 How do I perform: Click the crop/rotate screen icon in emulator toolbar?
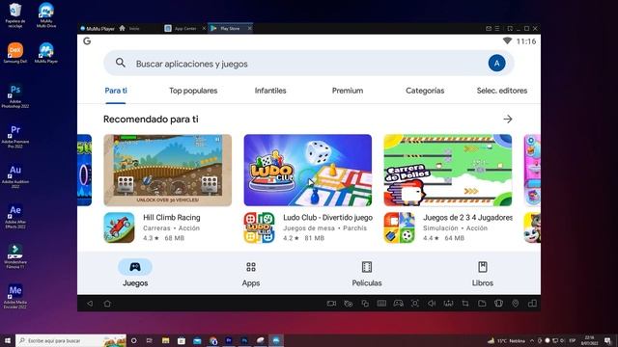tap(465, 304)
